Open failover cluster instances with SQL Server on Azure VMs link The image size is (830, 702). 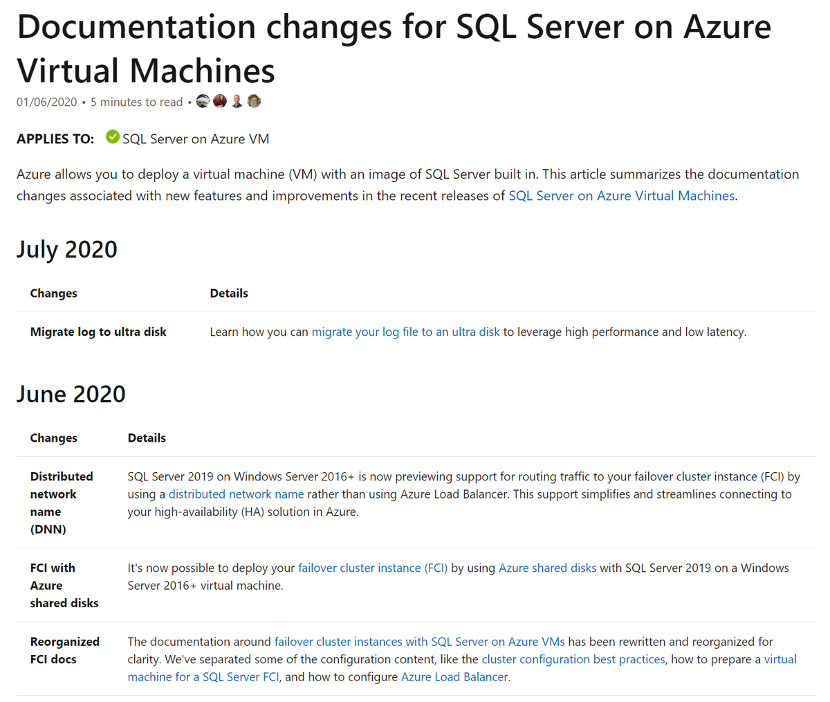[420, 642]
